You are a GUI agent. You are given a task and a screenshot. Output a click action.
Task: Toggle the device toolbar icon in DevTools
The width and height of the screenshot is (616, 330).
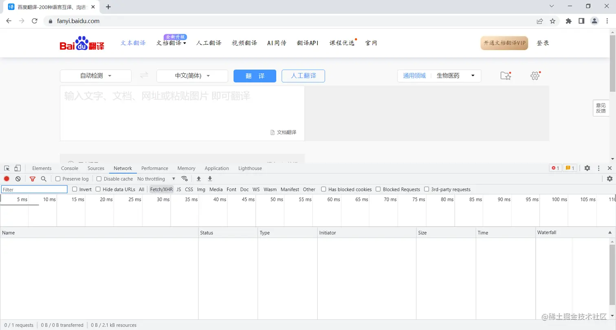point(18,168)
